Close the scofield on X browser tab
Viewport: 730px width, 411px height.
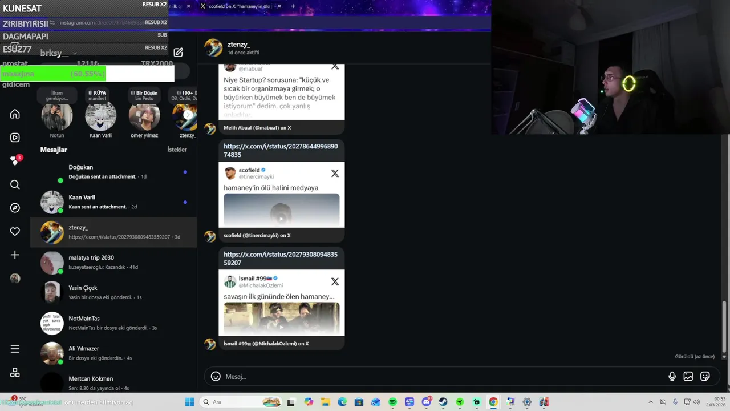pos(278,6)
